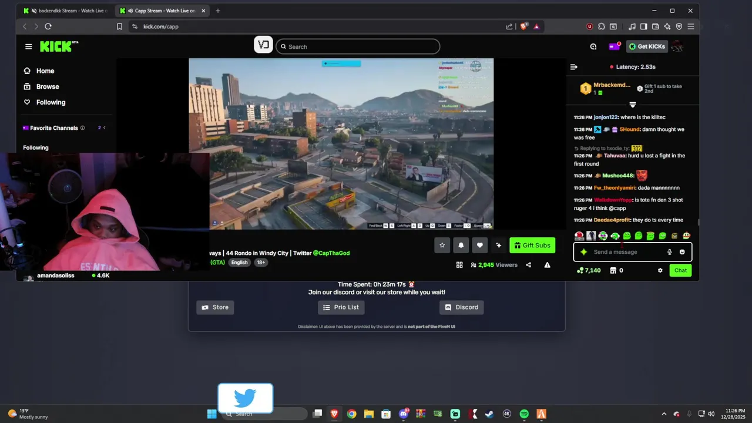The height and width of the screenshot is (423, 752).
Task: Toggle notifications with the bell icon
Action: click(461, 245)
